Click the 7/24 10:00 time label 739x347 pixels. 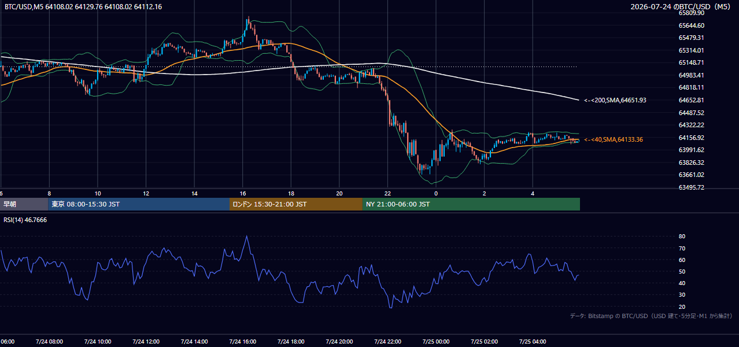tap(98, 341)
